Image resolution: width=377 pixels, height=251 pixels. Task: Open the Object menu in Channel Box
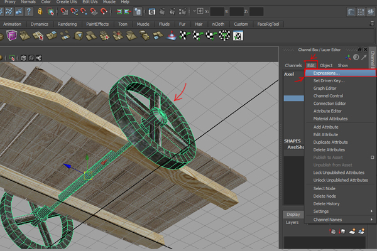point(326,65)
